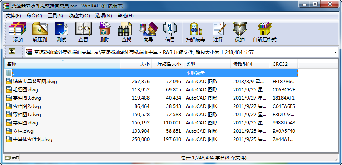Select file name 铣床夹具装配图.dwg
This screenshot has width=342, height=165.
coord(35,82)
